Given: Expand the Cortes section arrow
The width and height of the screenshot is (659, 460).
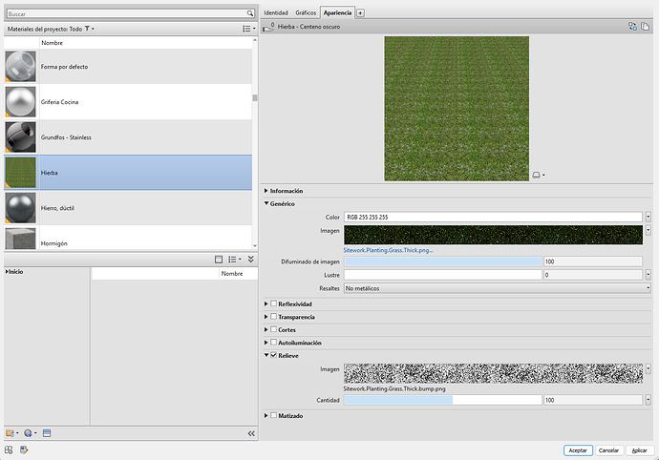Looking at the screenshot, I should 266,330.
